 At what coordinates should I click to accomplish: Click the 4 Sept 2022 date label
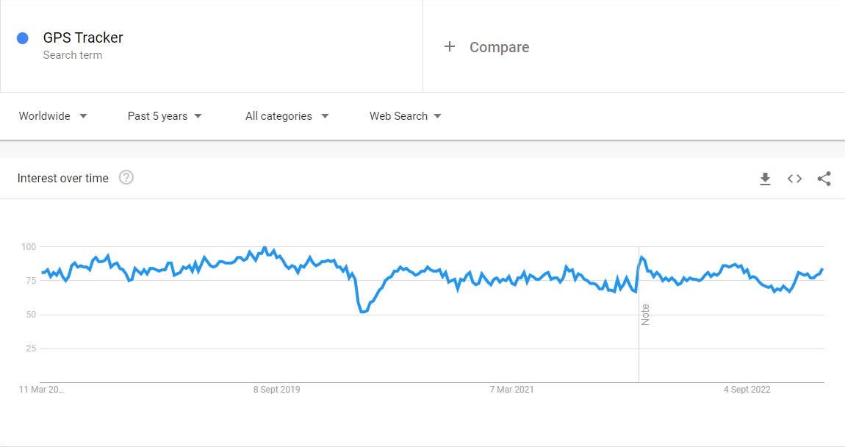click(747, 390)
